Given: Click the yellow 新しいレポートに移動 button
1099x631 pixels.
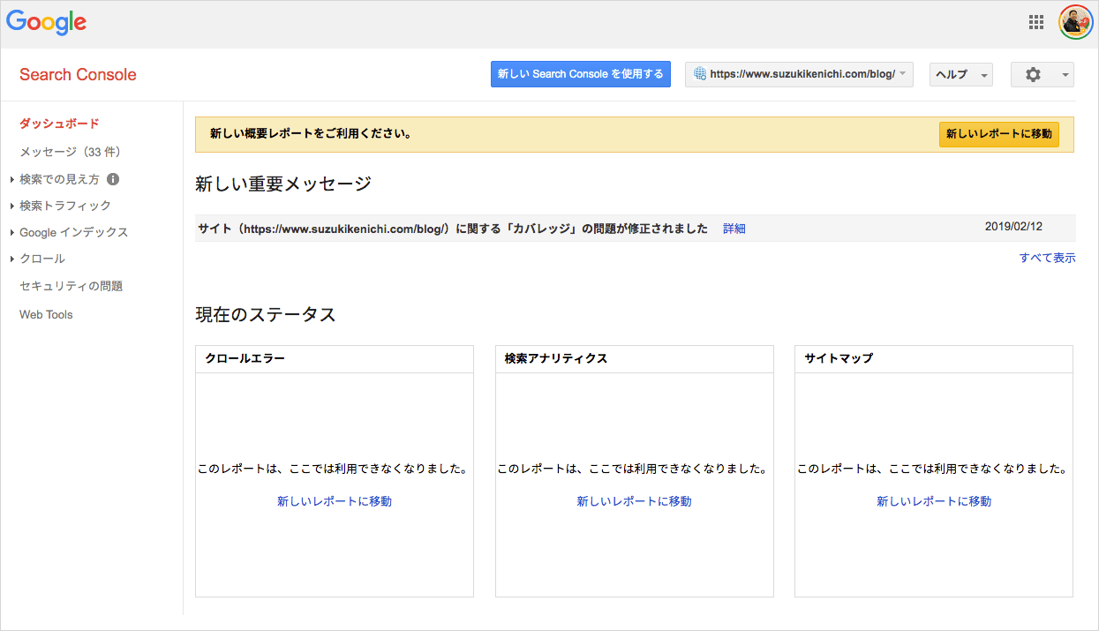Looking at the screenshot, I should (999, 134).
